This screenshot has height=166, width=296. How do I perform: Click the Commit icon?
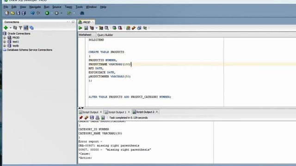pyautogui.click(x=114, y=28)
